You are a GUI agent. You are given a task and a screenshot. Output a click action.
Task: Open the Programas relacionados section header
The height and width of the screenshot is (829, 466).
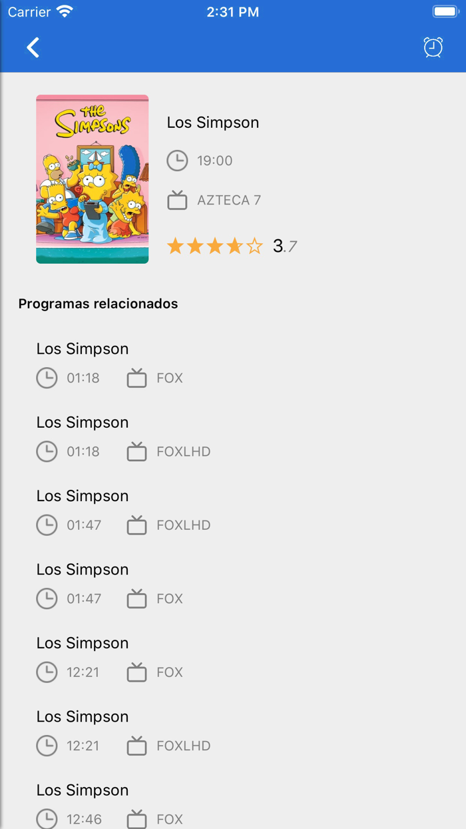point(99,304)
